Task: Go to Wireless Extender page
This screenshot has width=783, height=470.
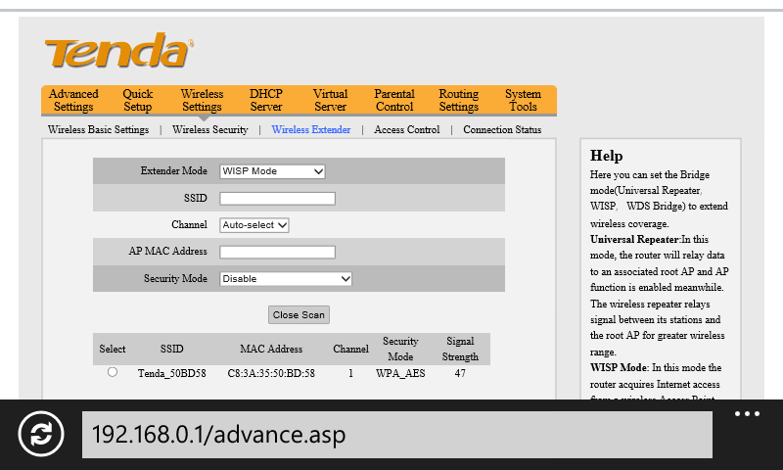Action: point(311,130)
